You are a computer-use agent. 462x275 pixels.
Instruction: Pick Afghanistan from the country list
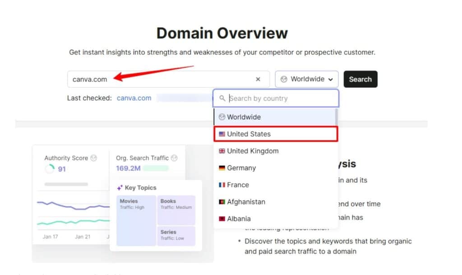tap(276, 202)
